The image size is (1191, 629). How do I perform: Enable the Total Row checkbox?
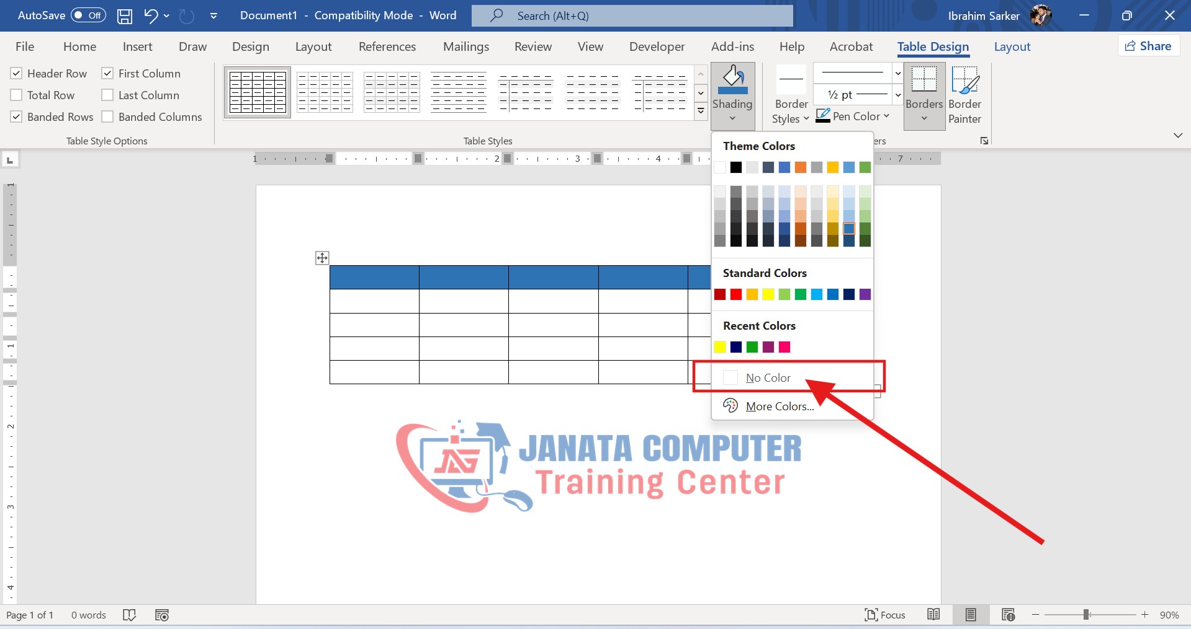17,95
